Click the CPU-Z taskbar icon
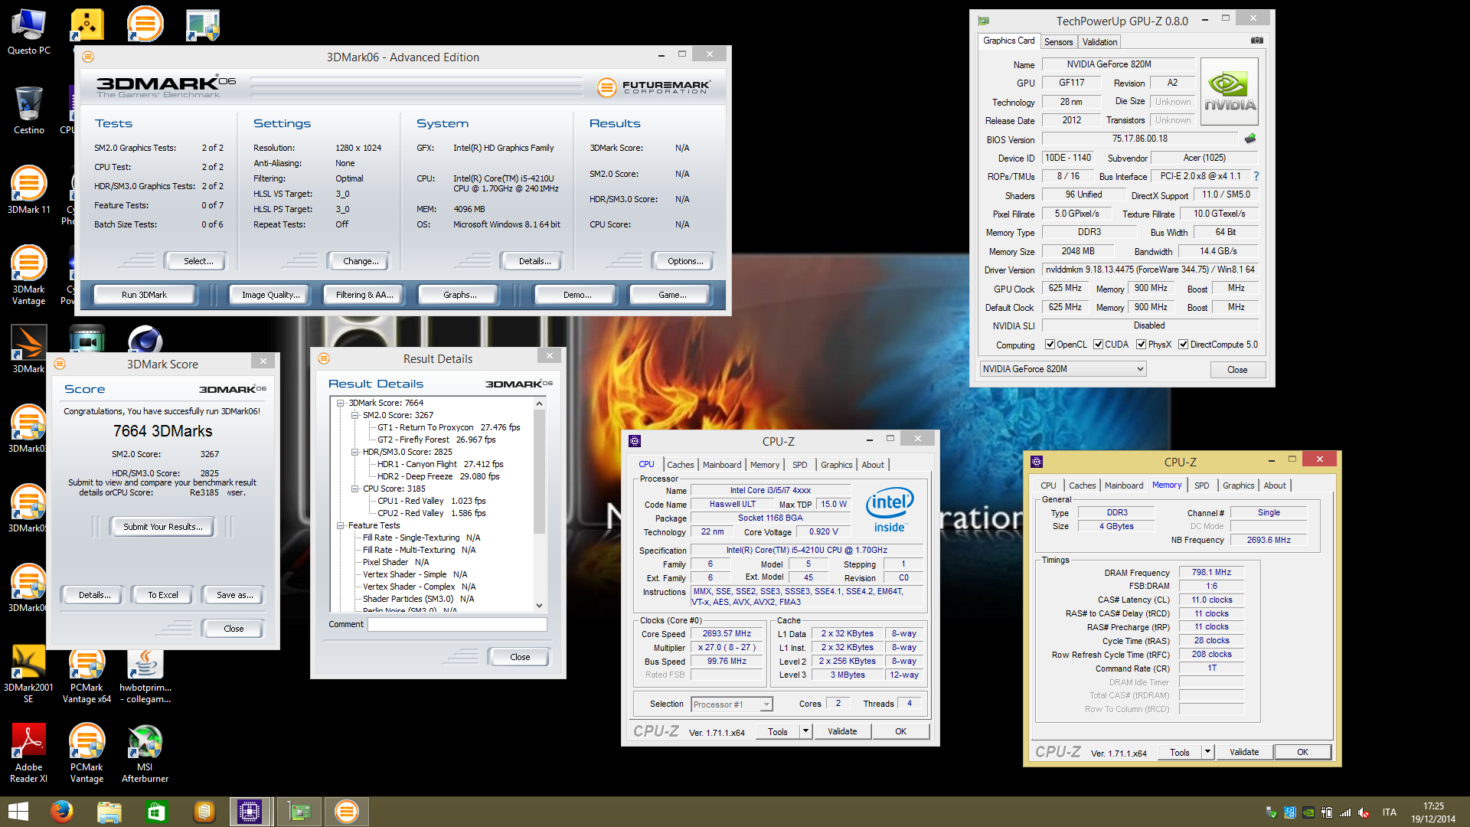This screenshot has height=827, width=1470. point(250,812)
